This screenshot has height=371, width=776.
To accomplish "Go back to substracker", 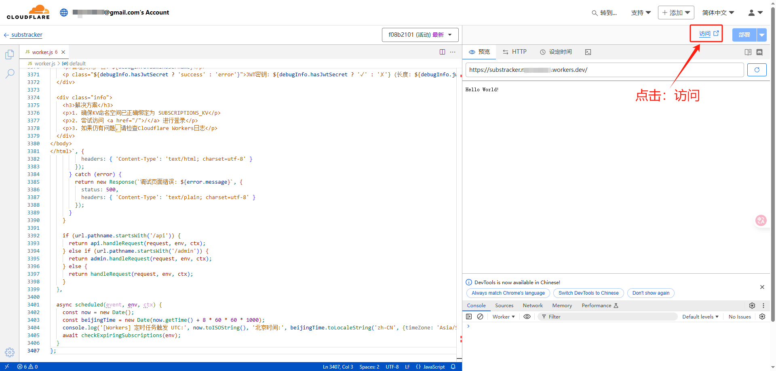I will [x=23, y=35].
